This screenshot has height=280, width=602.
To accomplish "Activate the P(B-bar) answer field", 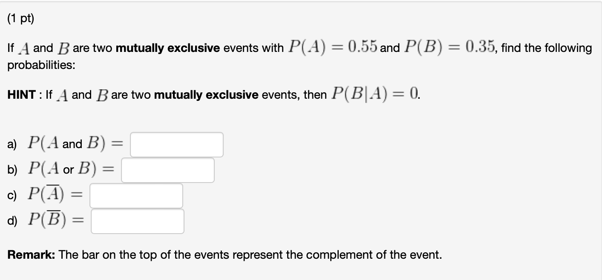I will click(x=138, y=221).
